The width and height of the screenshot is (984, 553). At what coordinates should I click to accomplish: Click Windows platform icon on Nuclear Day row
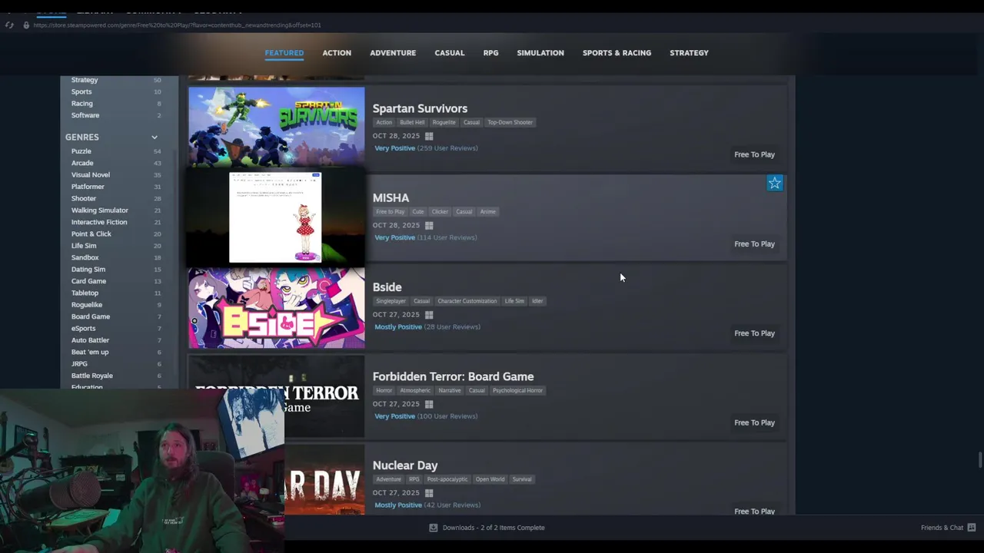point(429,493)
